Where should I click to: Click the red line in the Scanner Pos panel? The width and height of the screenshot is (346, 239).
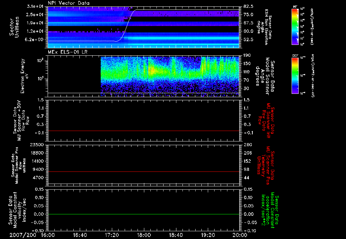click(x=144, y=171)
